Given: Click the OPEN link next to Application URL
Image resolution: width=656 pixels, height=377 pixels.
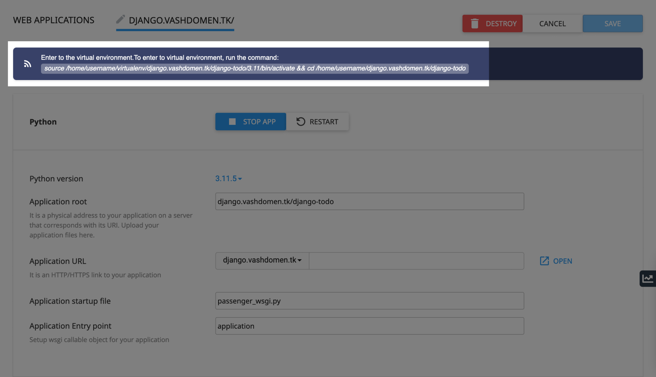Looking at the screenshot, I should 562,261.
